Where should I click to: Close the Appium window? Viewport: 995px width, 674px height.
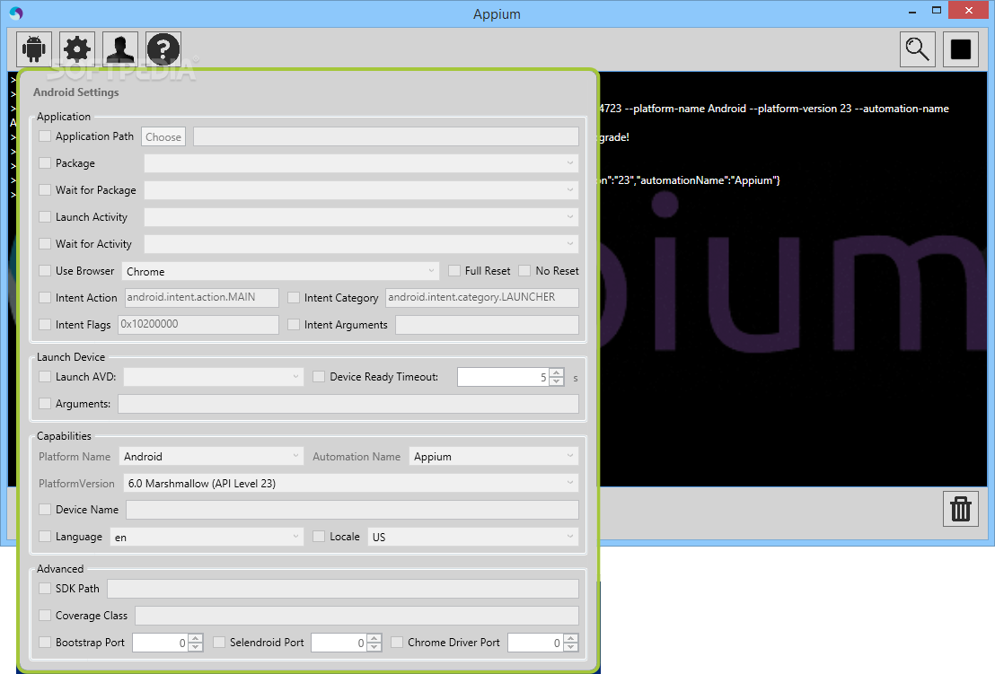[969, 10]
